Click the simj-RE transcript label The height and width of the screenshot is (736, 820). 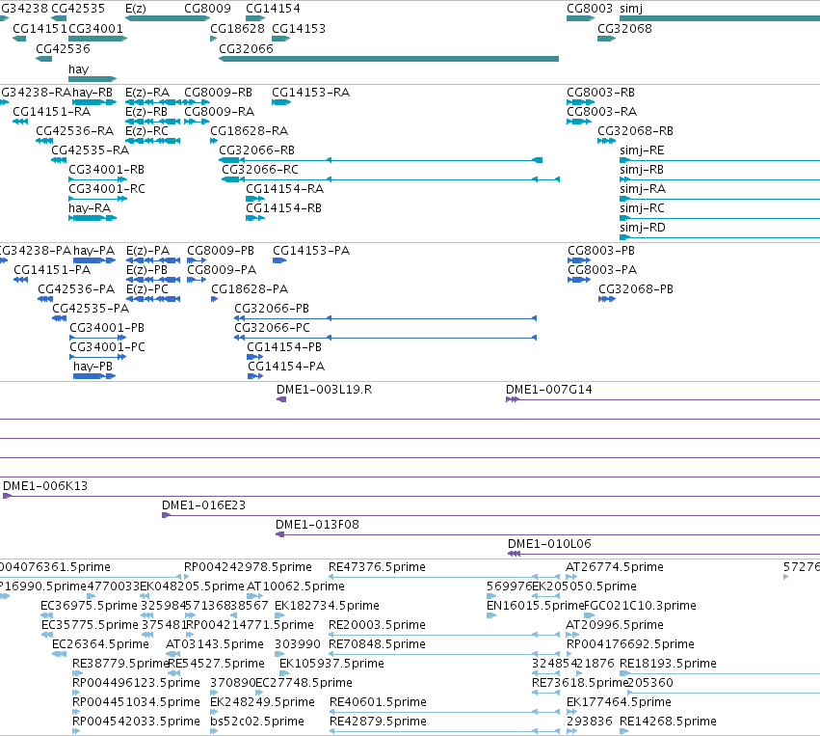(x=642, y=150)
